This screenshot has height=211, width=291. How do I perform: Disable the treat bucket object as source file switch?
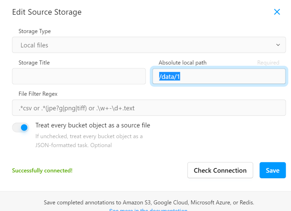pyautogui.click(x=21, y=128)
